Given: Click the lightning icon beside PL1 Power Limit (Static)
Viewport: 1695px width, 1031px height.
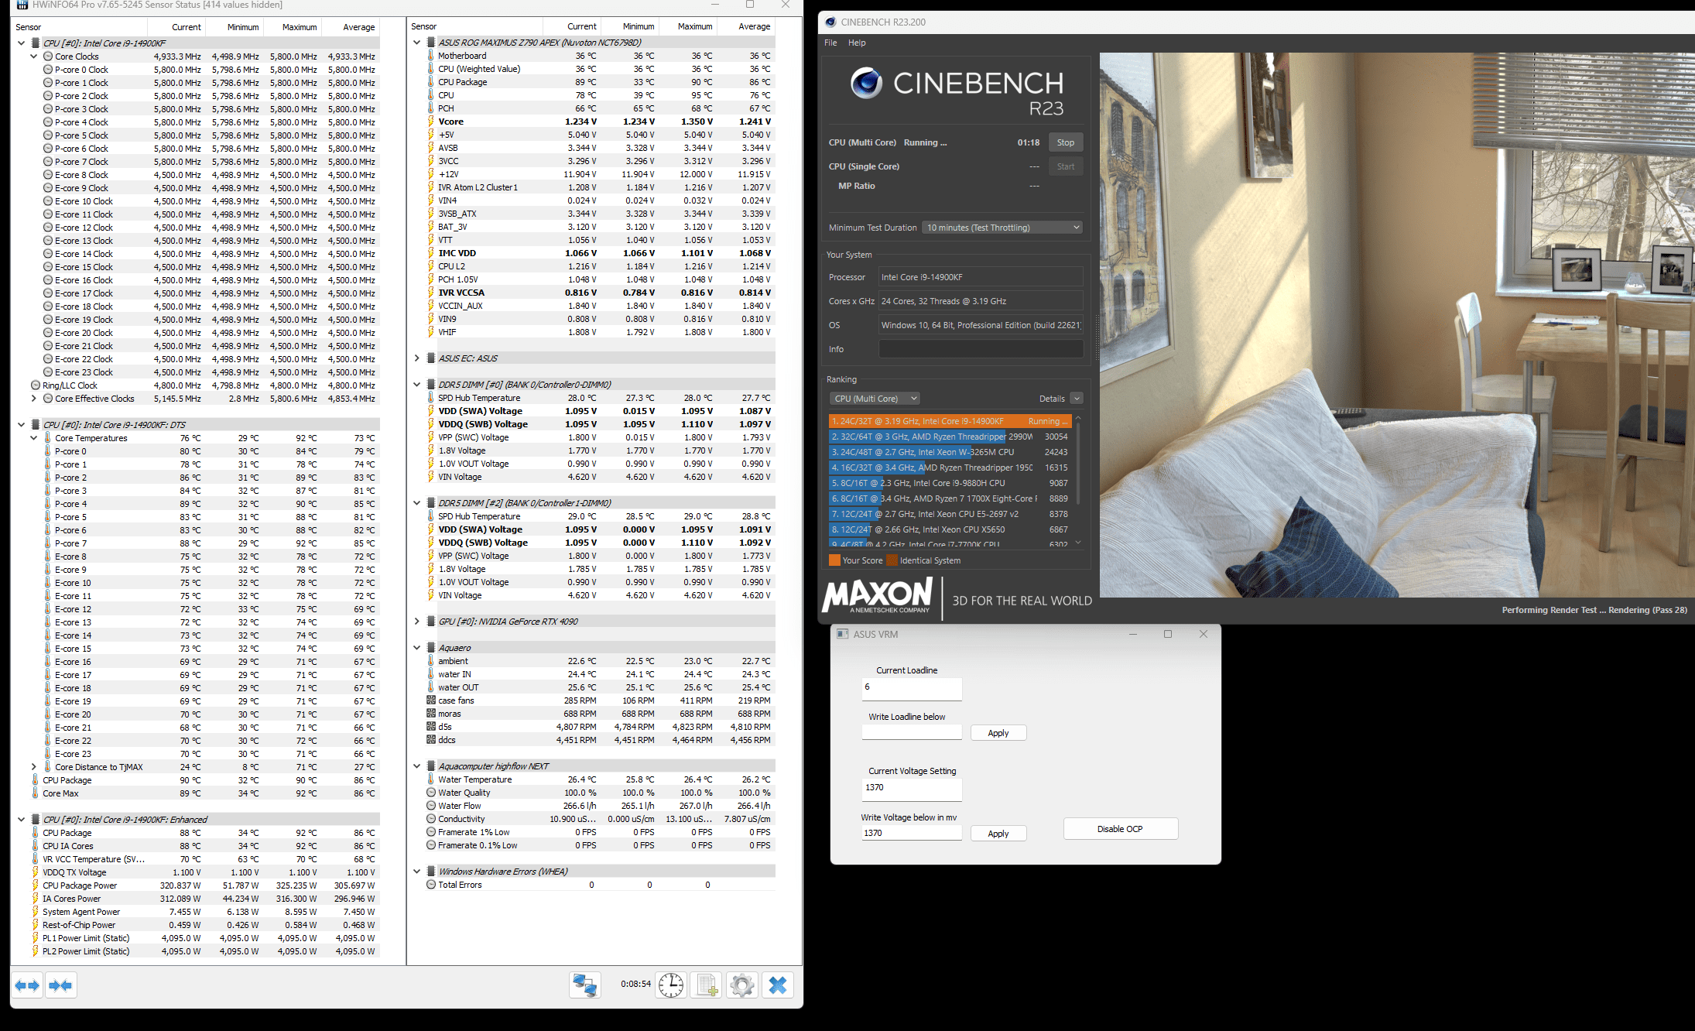Looking at the screenshot, I should tap(36, 938).
